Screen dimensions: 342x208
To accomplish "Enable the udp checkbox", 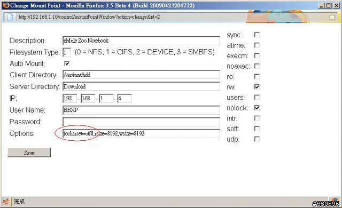I will tap(257, 139).
